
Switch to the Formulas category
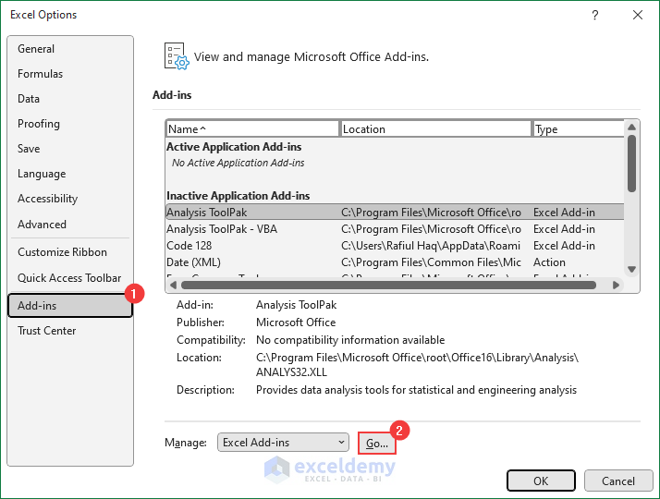coord(40,74)
